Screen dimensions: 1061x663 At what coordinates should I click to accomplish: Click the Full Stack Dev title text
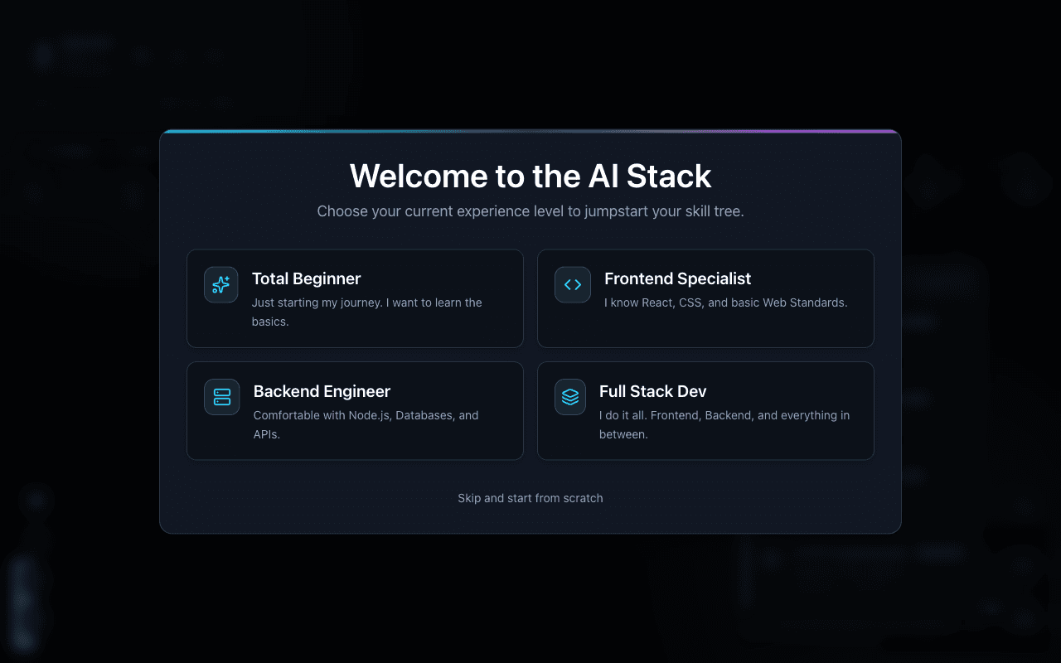(x=652, y=391)
